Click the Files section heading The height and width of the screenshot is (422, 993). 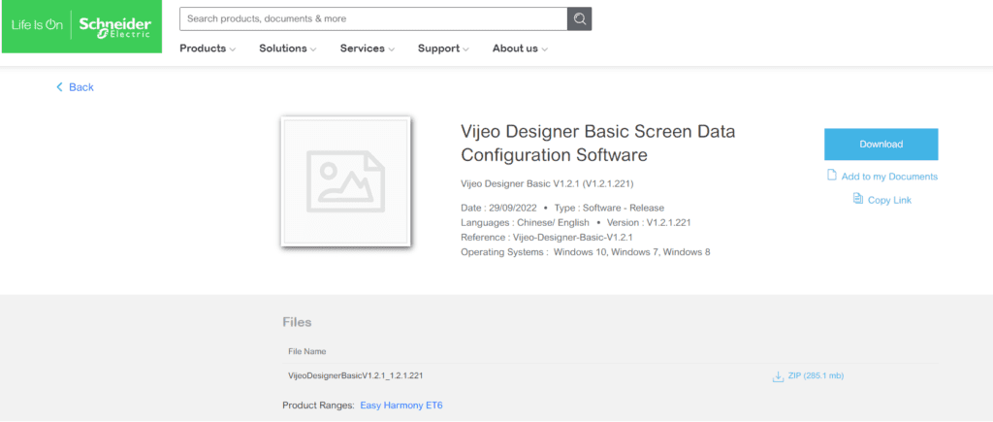297,322
